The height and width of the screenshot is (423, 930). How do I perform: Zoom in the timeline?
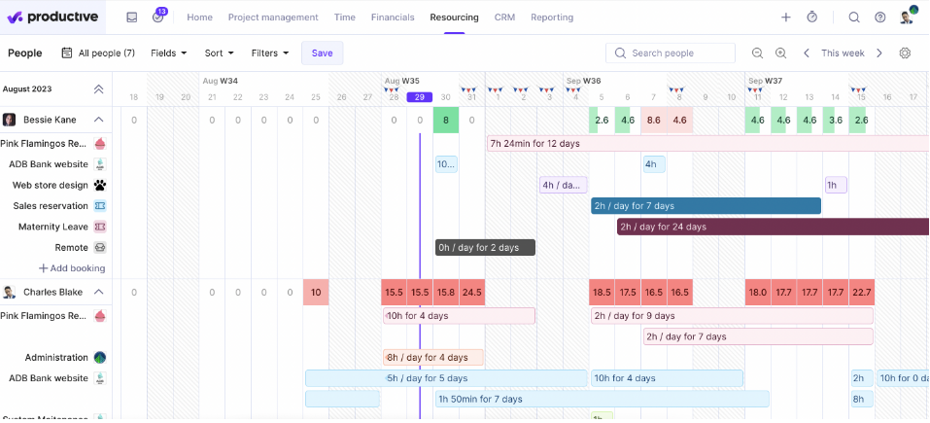pyautogui.click(x=781, y=53)
